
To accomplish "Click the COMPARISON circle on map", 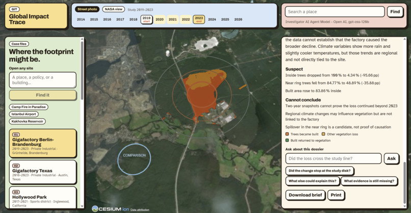I will click(x=134, y=159).
